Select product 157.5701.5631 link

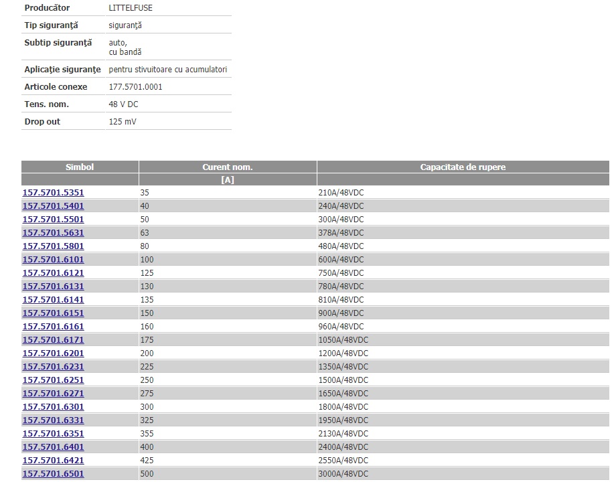click(x=54, y=233)
